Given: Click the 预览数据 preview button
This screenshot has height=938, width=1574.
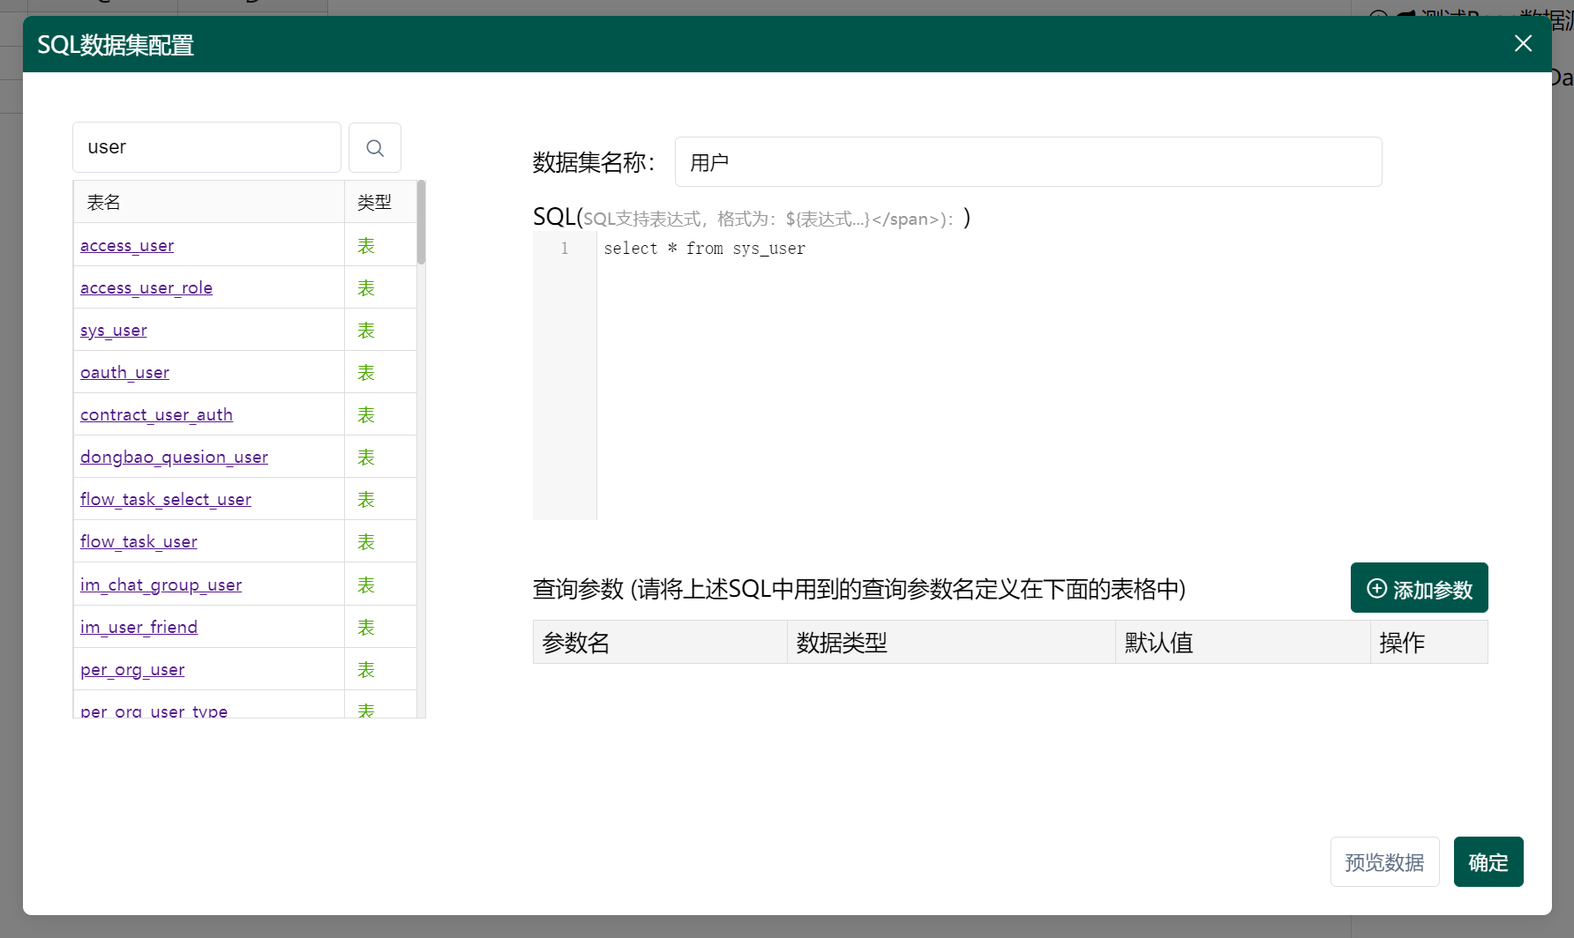Looking at the screenshot, I should coord(1384,862).
